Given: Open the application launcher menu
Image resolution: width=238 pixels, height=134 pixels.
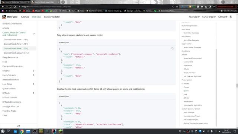Looking at the screenshot, I should tap(3, 131).
